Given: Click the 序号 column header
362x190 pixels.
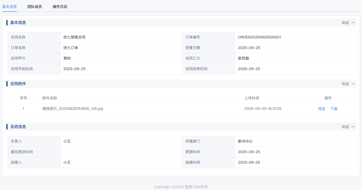Looking at the screenshot, I should pyautogui.click(x=23, y=98).
